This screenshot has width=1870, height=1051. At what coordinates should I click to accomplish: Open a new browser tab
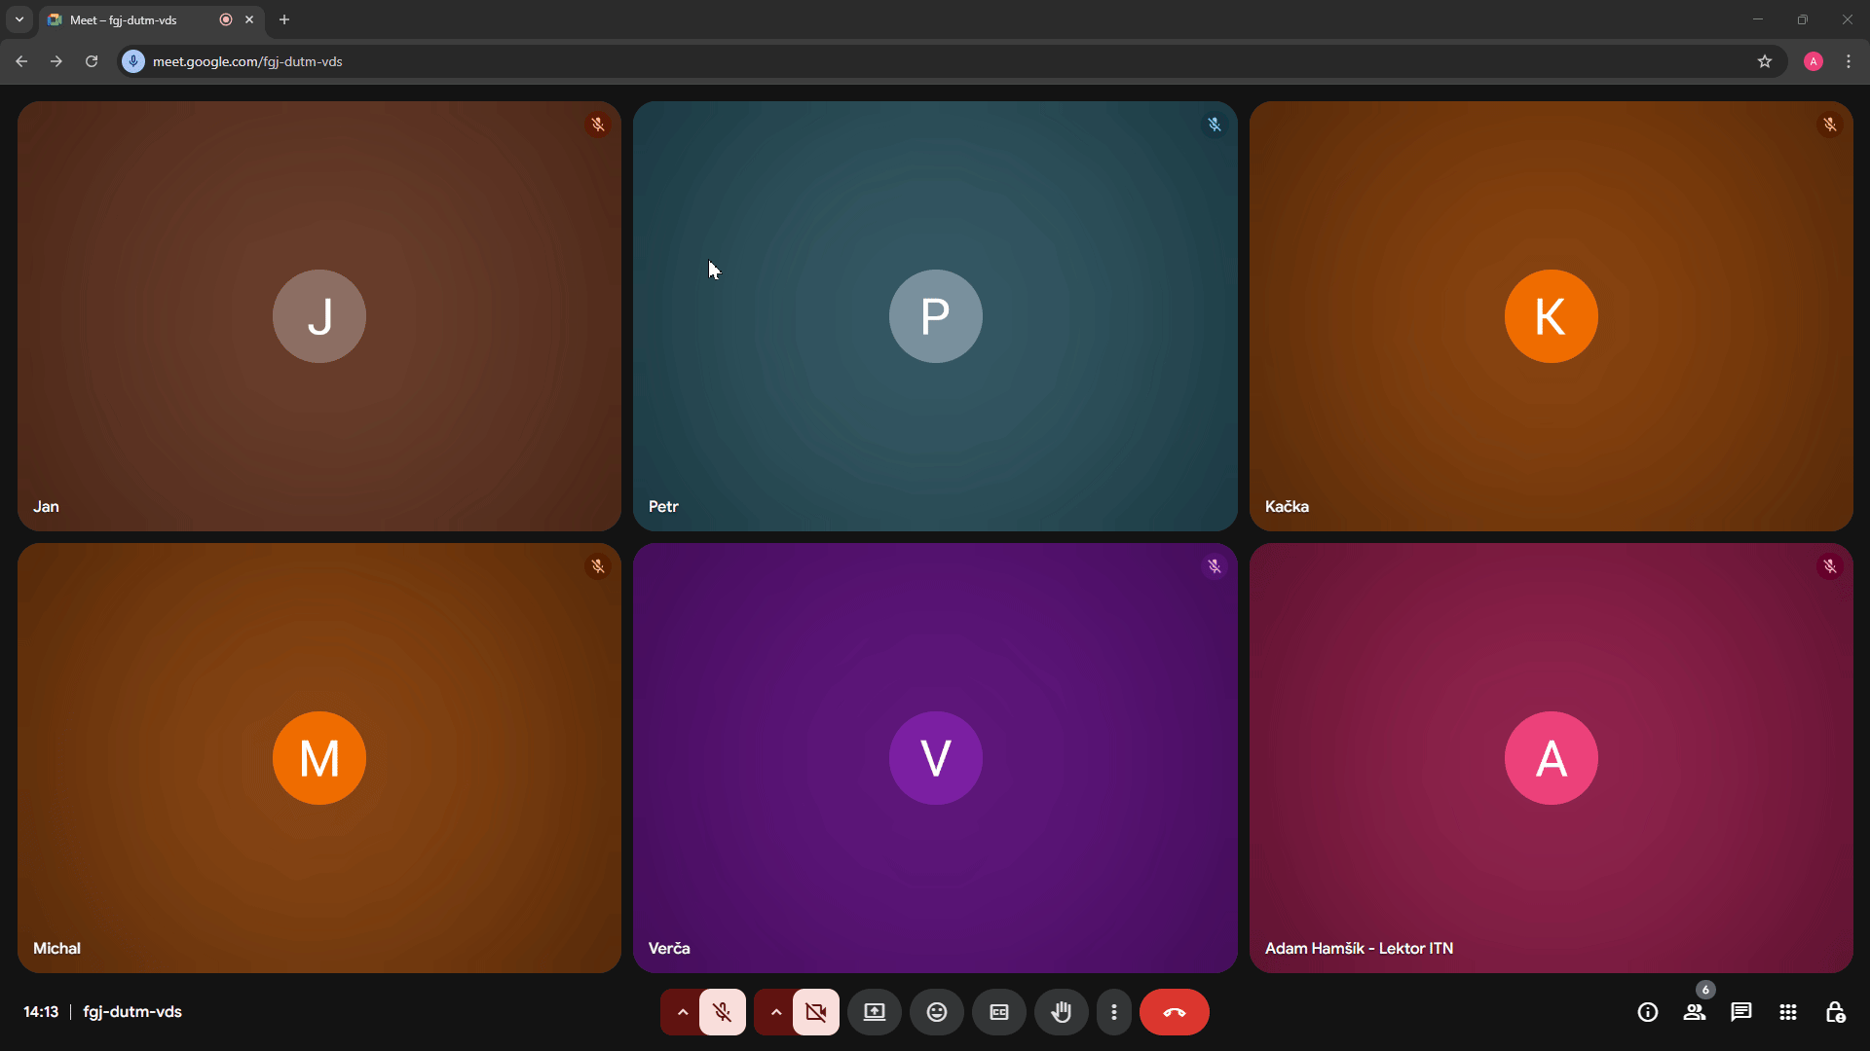tap(284, 19)
